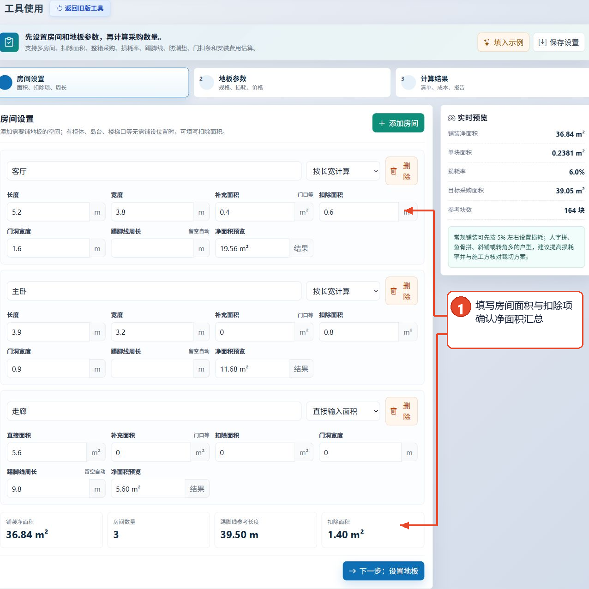Click the 扣除面积 summary value 1.40 m²
The height and width of the screenshot is (589, 589).
coord(346,535)
